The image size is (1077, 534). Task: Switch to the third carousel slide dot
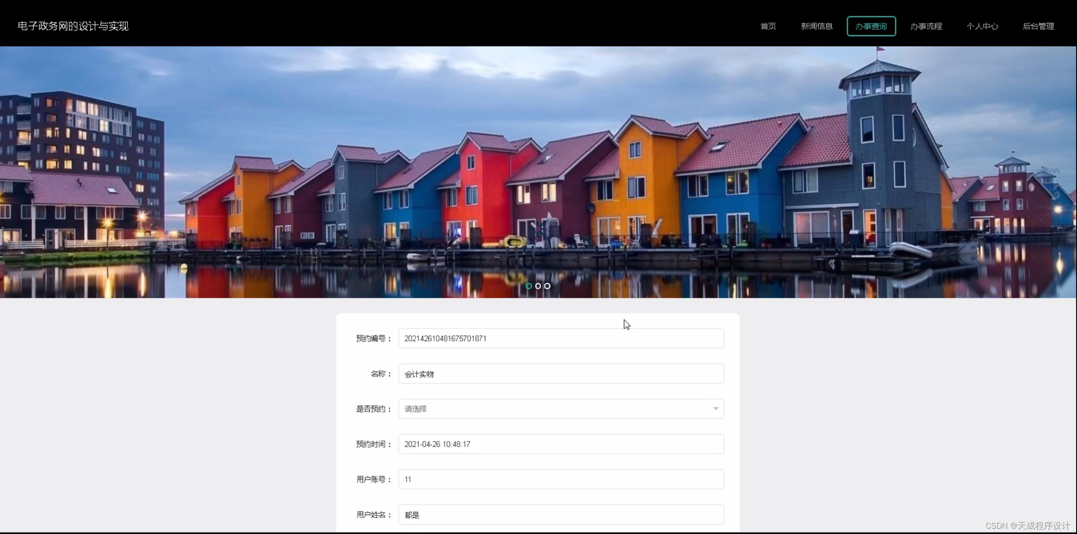pyautogui.click(x=547, y=286)
